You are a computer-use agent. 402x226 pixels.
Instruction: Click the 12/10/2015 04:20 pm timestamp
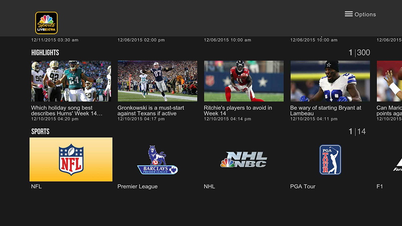(x=55, y=119)
